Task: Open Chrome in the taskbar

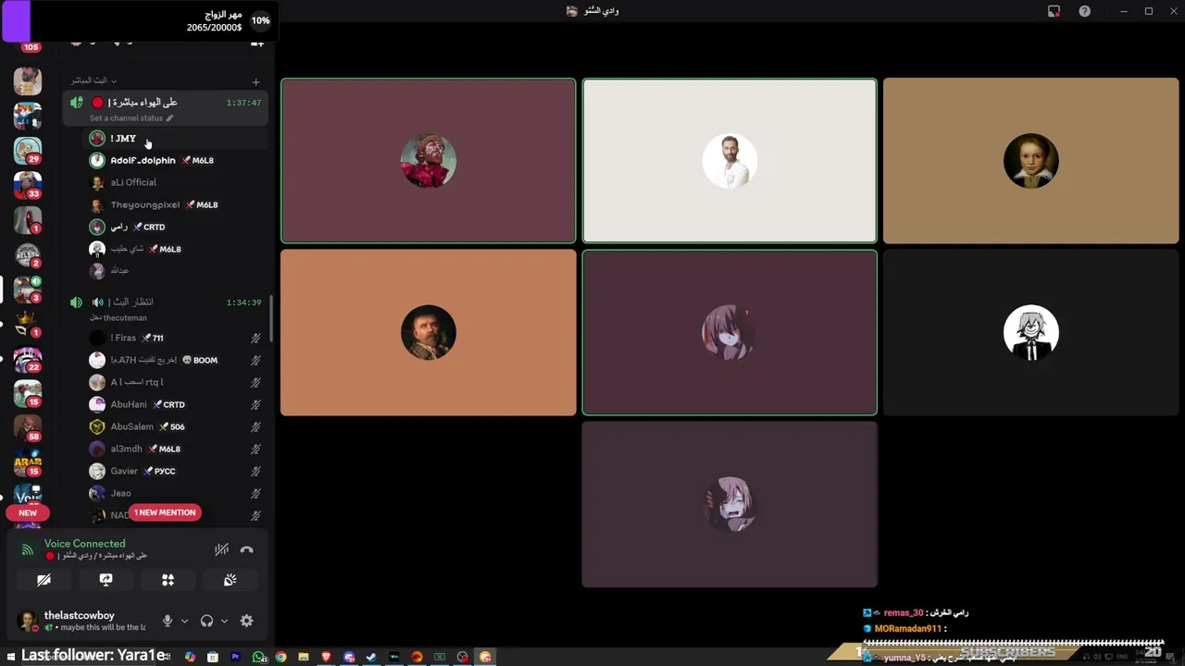Action: (x=281, y=658)
